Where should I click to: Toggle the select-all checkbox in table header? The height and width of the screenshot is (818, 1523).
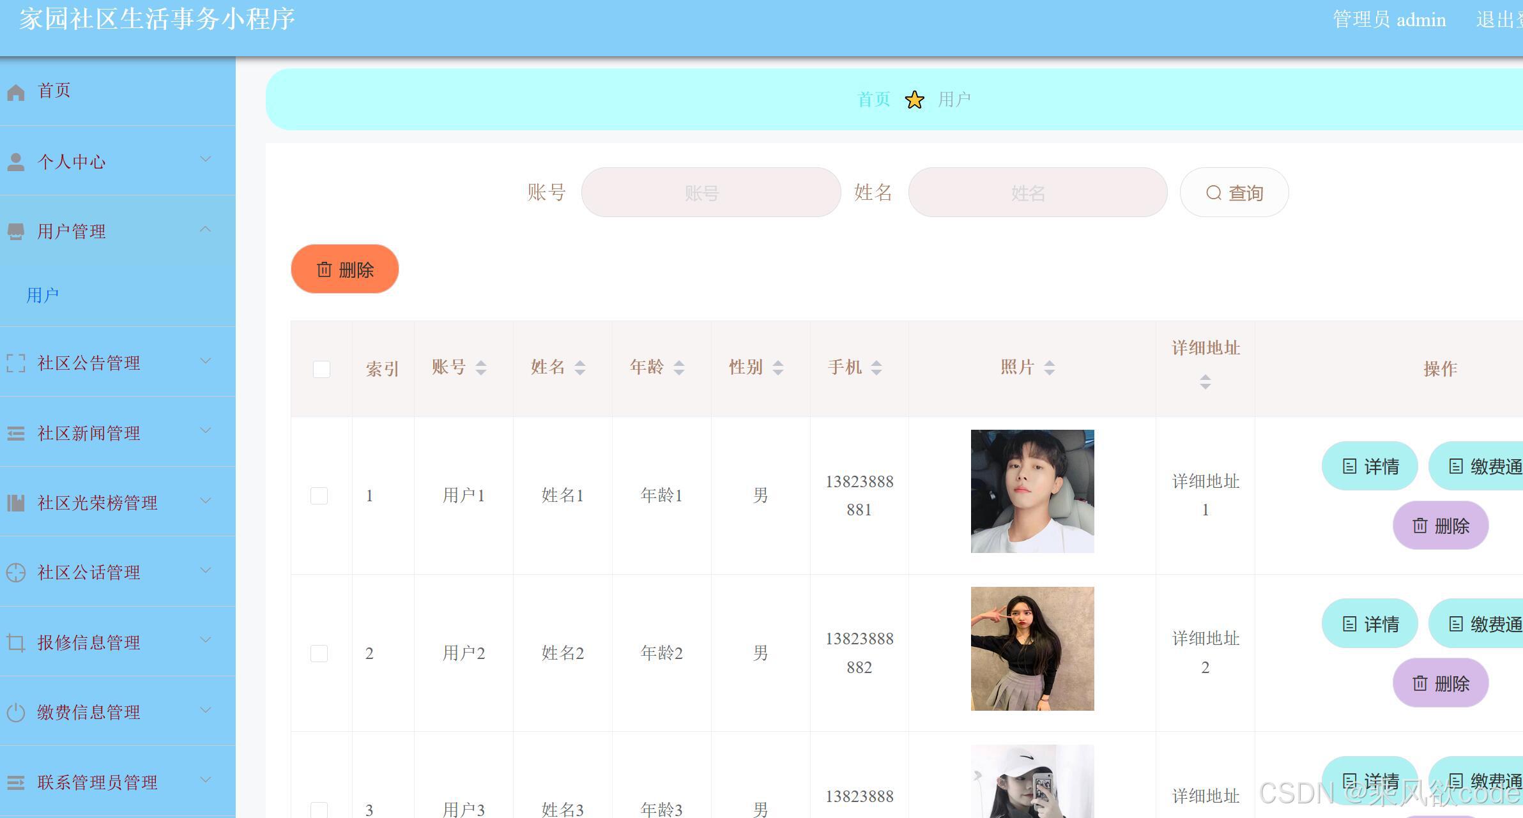321,369
